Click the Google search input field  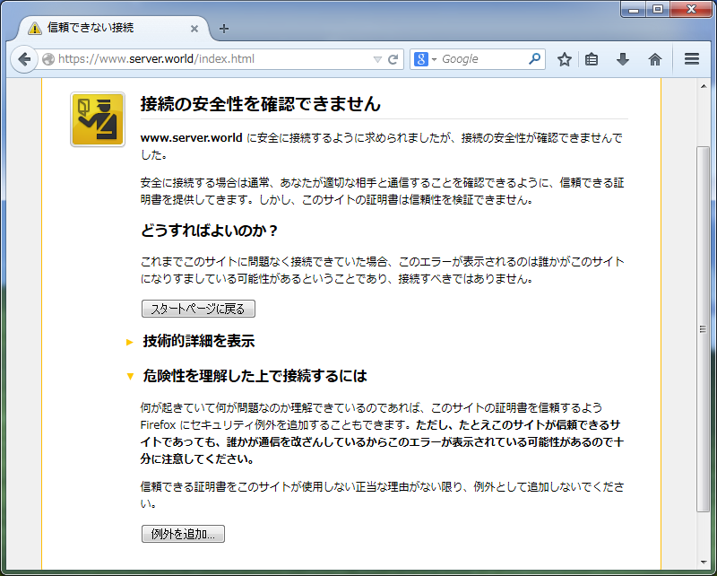483,59
